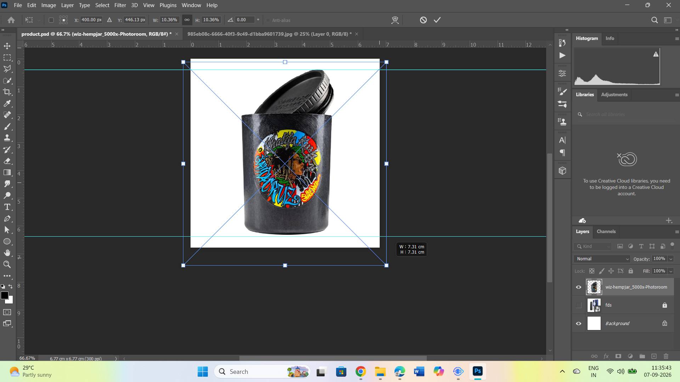Select the Eraser tool
Screen dimensions: 680x382
[x=7, y=161]
